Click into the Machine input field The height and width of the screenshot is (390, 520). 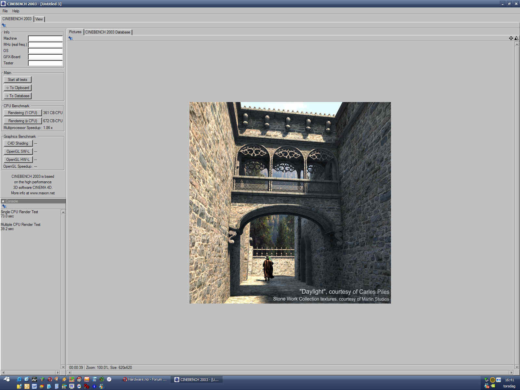tap(45, 38)
